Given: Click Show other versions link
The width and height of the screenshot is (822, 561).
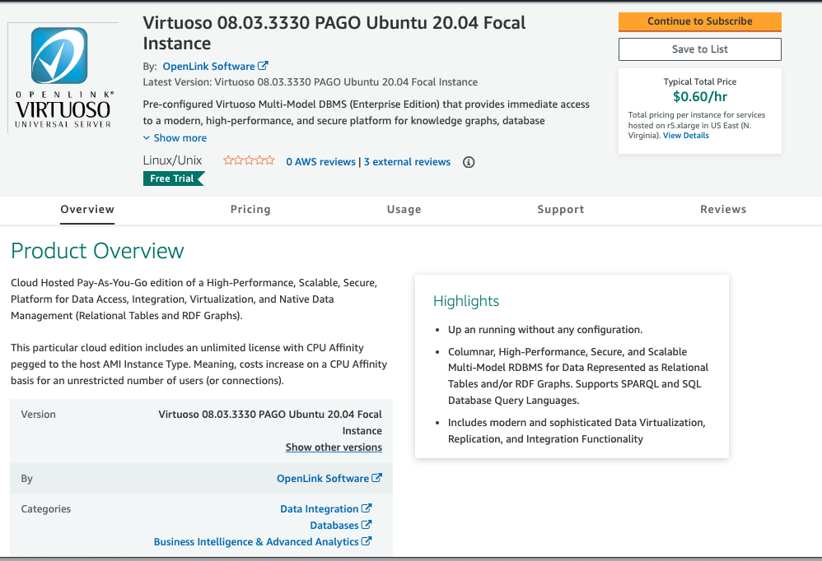Looking at the screenshot, I should tap(334, 447).
